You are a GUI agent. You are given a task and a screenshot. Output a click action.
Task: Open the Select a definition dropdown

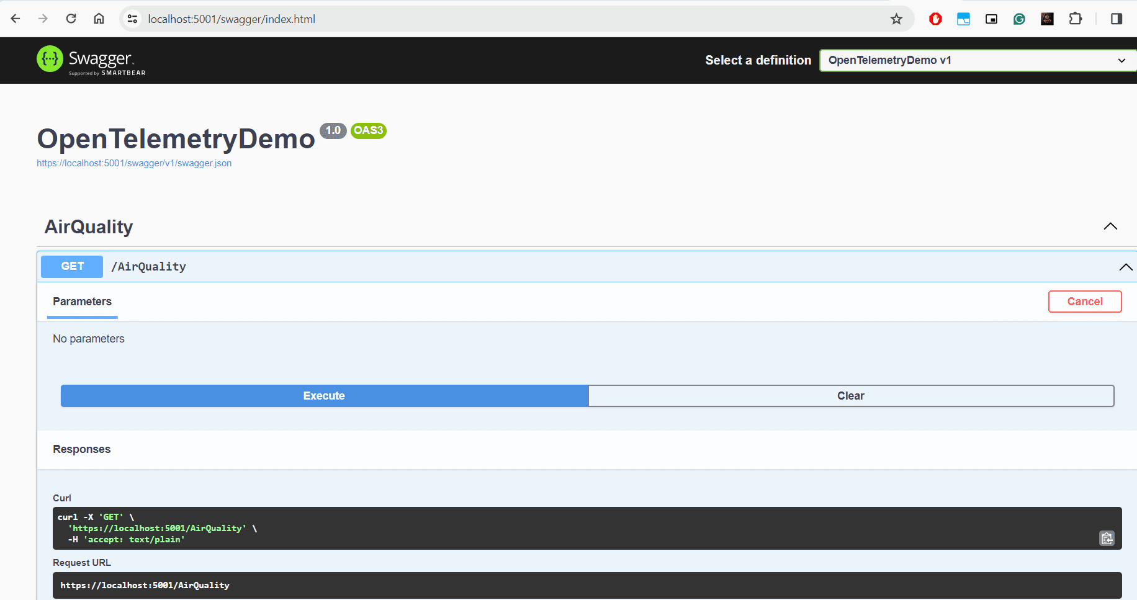point(976,60)
